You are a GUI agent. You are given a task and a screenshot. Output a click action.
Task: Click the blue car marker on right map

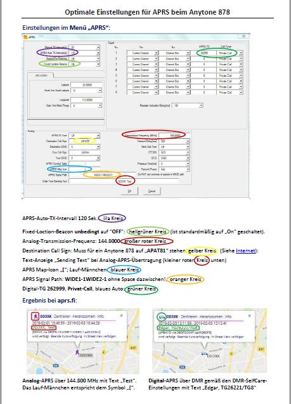[x=204, y=354]
